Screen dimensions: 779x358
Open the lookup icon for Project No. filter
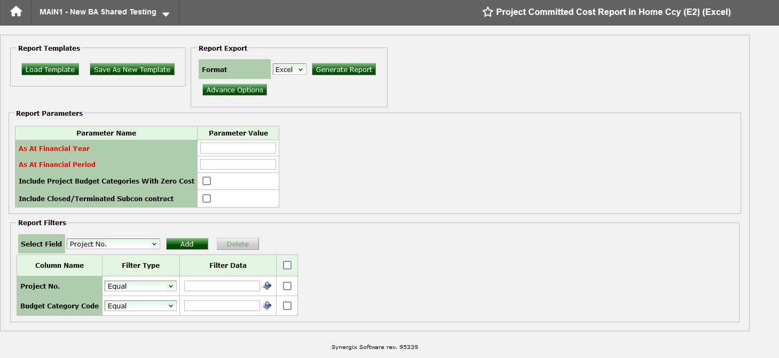click(267, 285)
